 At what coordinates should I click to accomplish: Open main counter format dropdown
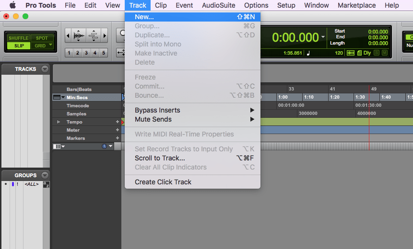tap(323, 37)
